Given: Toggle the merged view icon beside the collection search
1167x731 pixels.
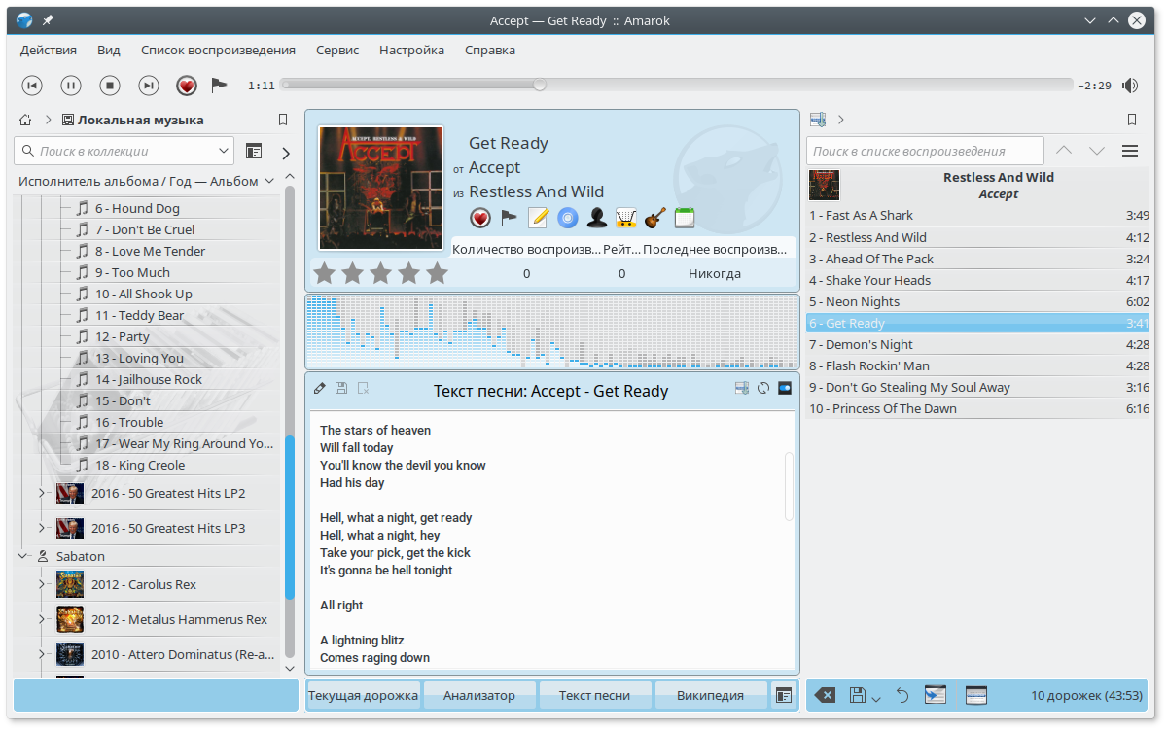Looking at the screenshot, I should click(254, 151).
